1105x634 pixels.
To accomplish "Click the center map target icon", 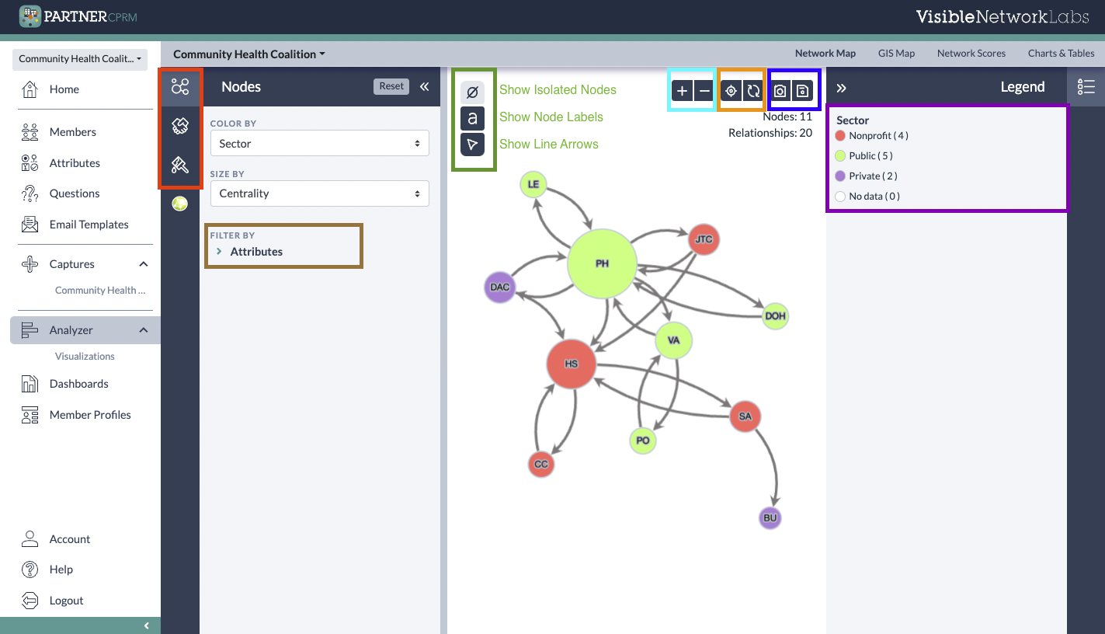I will [x=730, y=90].
